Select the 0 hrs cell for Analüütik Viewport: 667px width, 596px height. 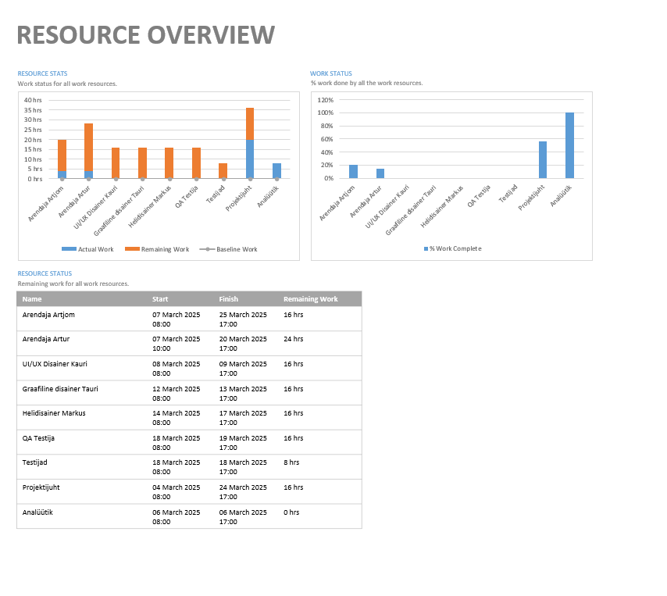(x=291, y=512)
